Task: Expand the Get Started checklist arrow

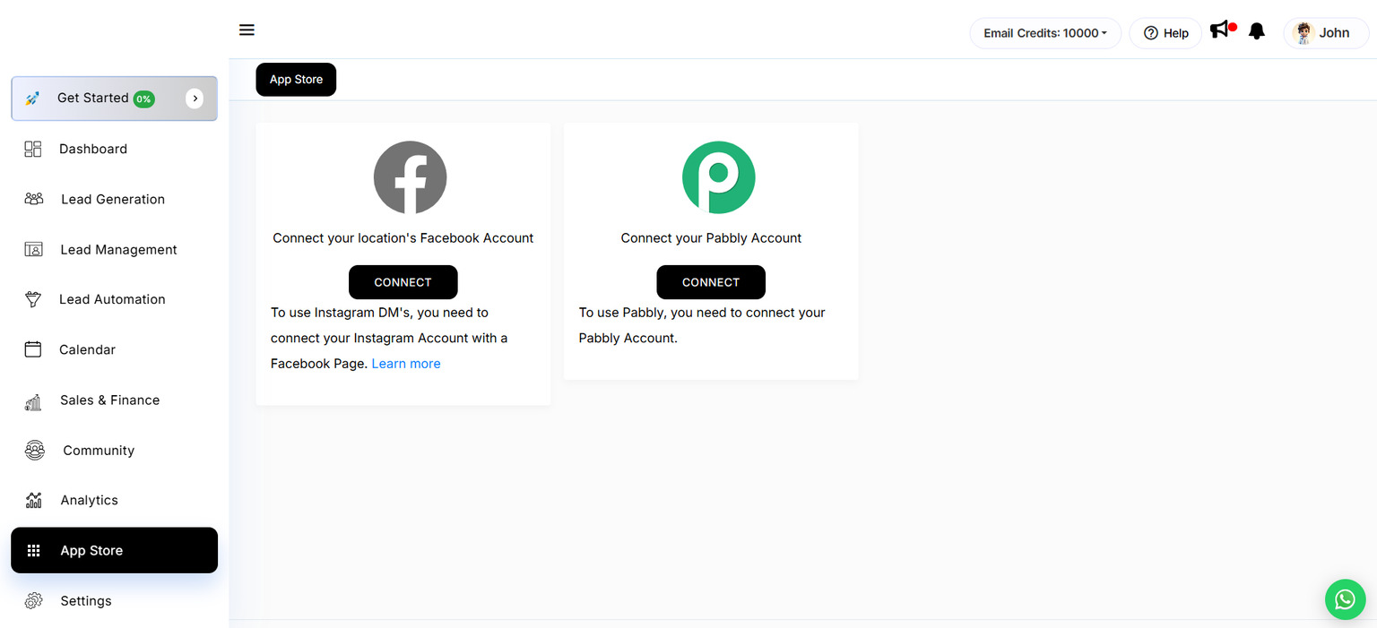Action: click(195, 98)
